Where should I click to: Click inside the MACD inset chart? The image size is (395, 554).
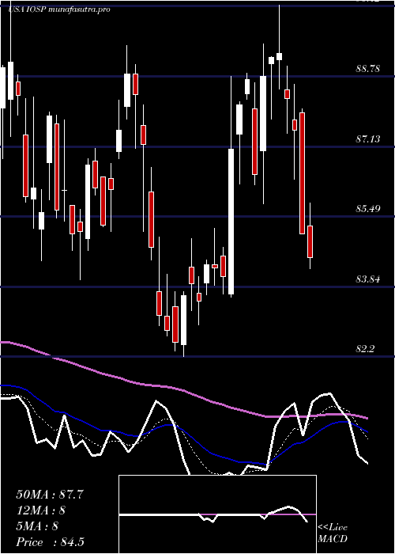(x=217, y=514)
